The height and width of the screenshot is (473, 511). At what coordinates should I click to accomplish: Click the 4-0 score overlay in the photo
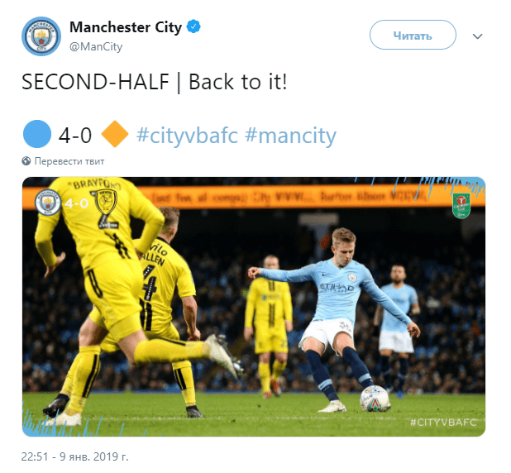point(77,203)
